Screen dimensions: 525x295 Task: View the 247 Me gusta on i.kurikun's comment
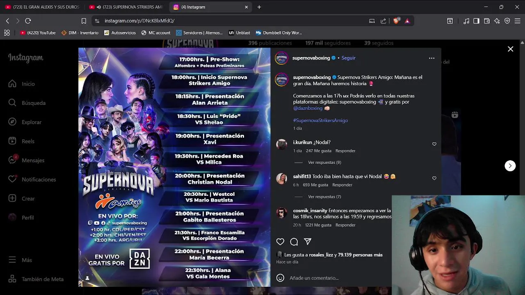[x=319, y=151]
